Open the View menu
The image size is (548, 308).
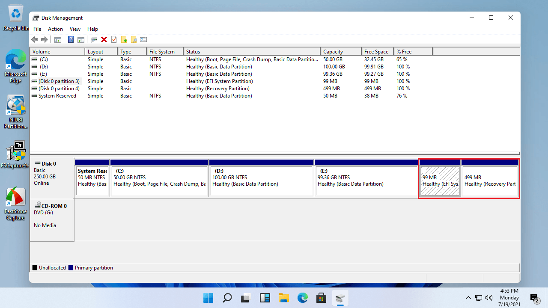tap(75, 29)
